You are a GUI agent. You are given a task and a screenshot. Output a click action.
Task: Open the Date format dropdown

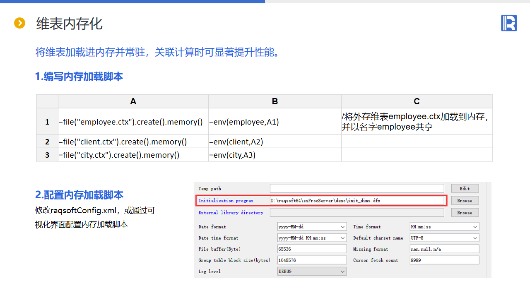[x=312, y=227]
